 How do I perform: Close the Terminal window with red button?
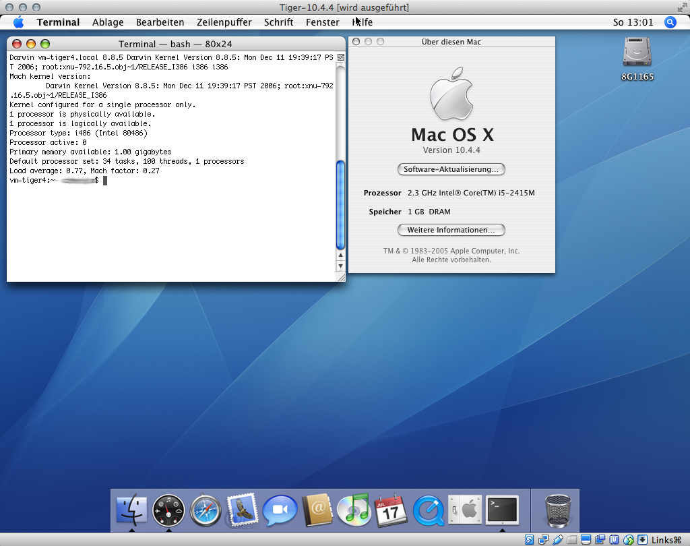[17, 44]
